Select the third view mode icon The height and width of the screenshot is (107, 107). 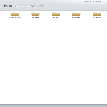(16, 6)
